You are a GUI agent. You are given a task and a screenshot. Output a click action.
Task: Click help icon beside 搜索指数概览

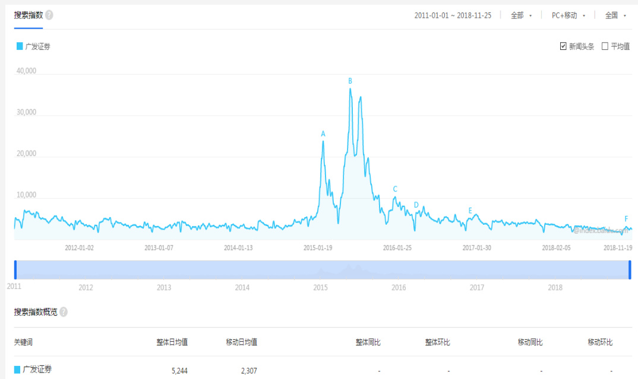(64, 312)
